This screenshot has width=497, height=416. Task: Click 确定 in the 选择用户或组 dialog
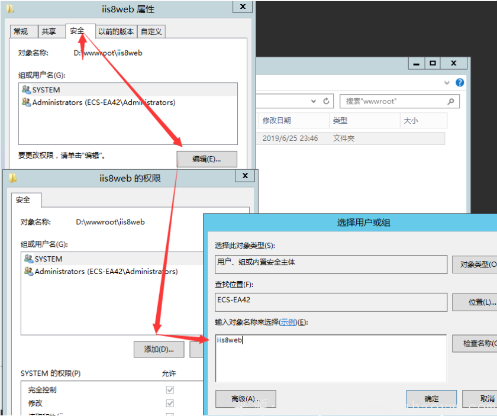tap(431, 399)
